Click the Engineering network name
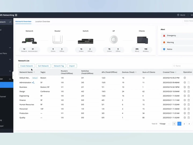Image resolution: width=193 pixels, height=145 pixels. pos(24,96)
